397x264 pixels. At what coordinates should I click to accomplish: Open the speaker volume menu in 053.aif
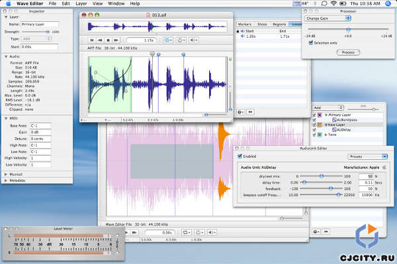193,40
